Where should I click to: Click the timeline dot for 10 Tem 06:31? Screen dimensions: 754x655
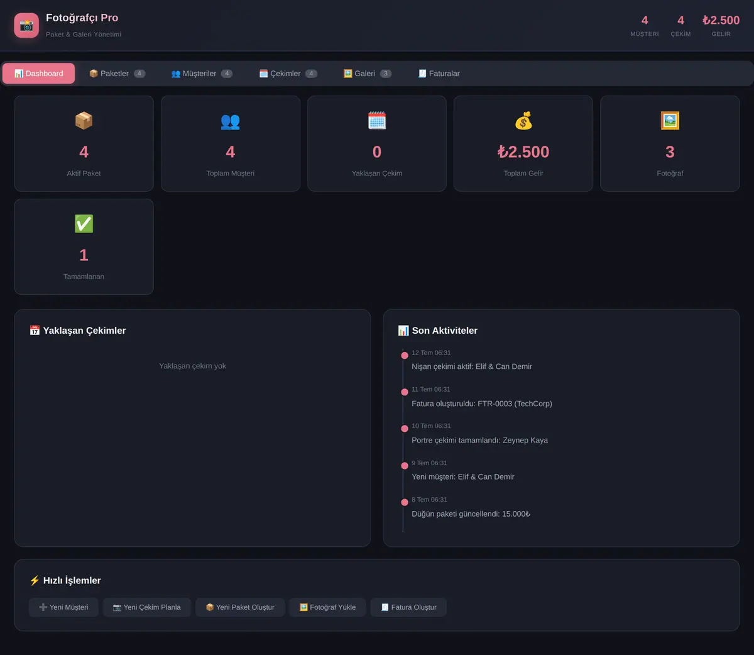(405, 429)
